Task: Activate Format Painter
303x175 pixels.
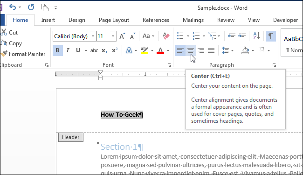Action: click(23, 54)
